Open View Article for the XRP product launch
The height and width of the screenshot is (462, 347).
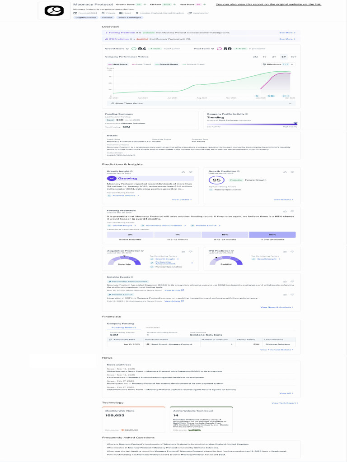pos(174,301)
